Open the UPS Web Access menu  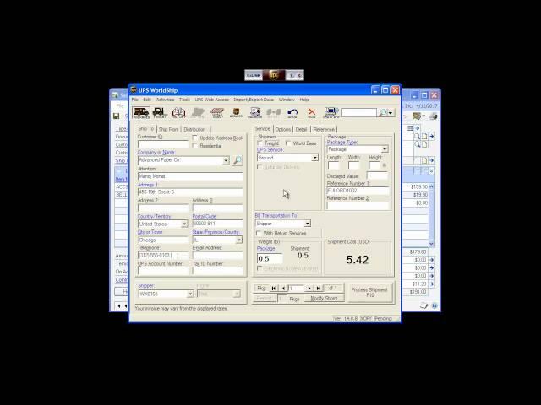click(212, 100)
